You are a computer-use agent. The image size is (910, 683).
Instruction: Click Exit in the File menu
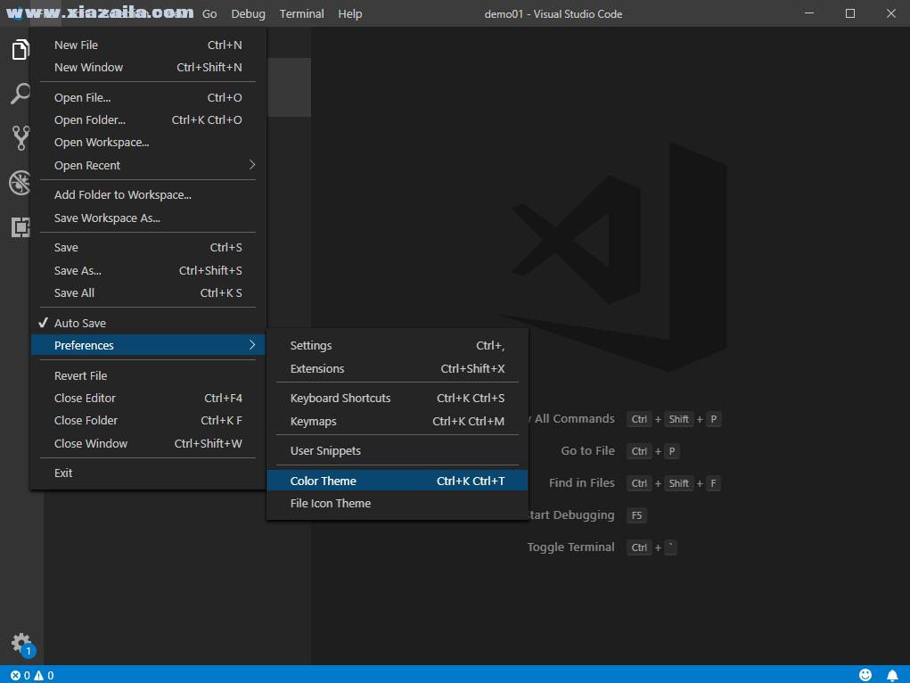coord(148,473)
